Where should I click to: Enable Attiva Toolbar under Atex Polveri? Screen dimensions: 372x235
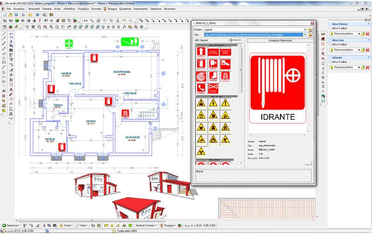click(x=330, y=28)
